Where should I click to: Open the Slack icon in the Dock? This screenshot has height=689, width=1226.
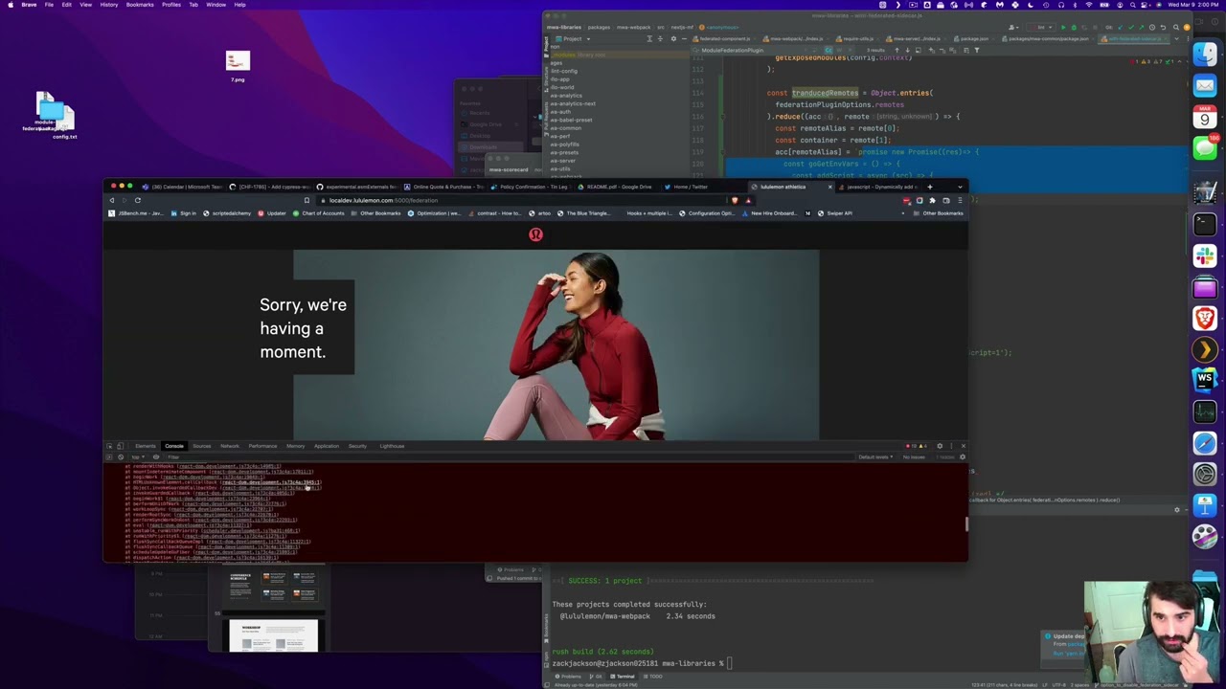[1205, 256]
